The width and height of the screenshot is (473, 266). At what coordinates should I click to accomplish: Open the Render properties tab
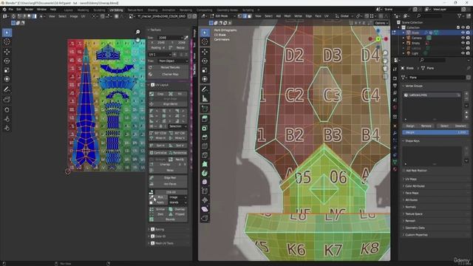tap(395, 78)
